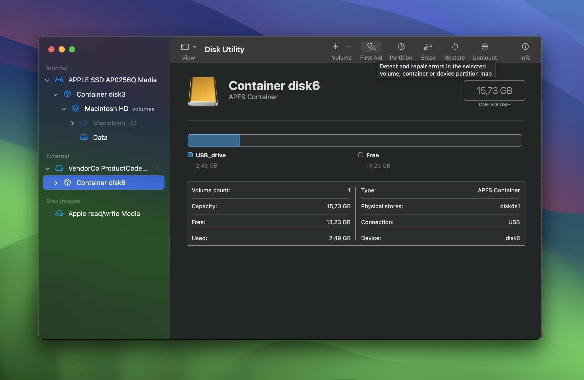Click the disk4s1 physical stores value

pos(510,206)
